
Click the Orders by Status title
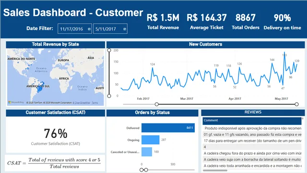[x=153, y=112]
